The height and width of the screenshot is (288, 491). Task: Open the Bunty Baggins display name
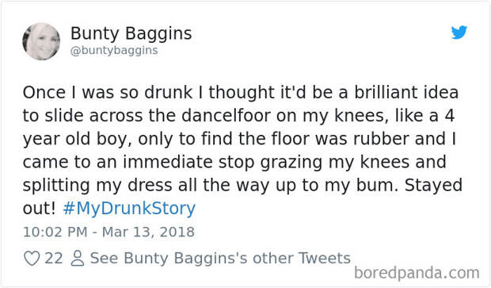[x=131, y=33]
